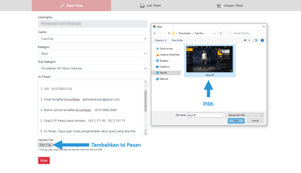Expand the address bar history dropdown
The height and width of the screenshot is (173, 301).
[x=214, y=33]
